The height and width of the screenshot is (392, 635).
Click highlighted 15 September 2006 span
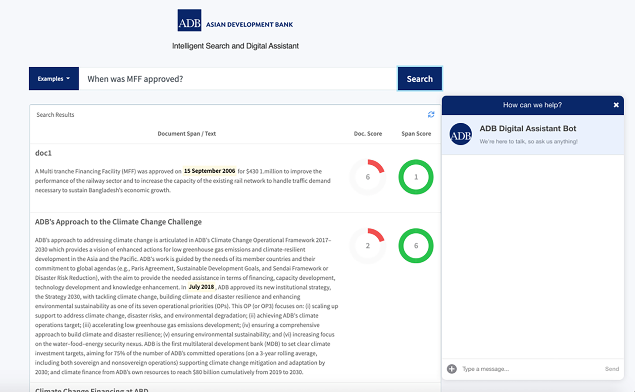coord(209,171)
